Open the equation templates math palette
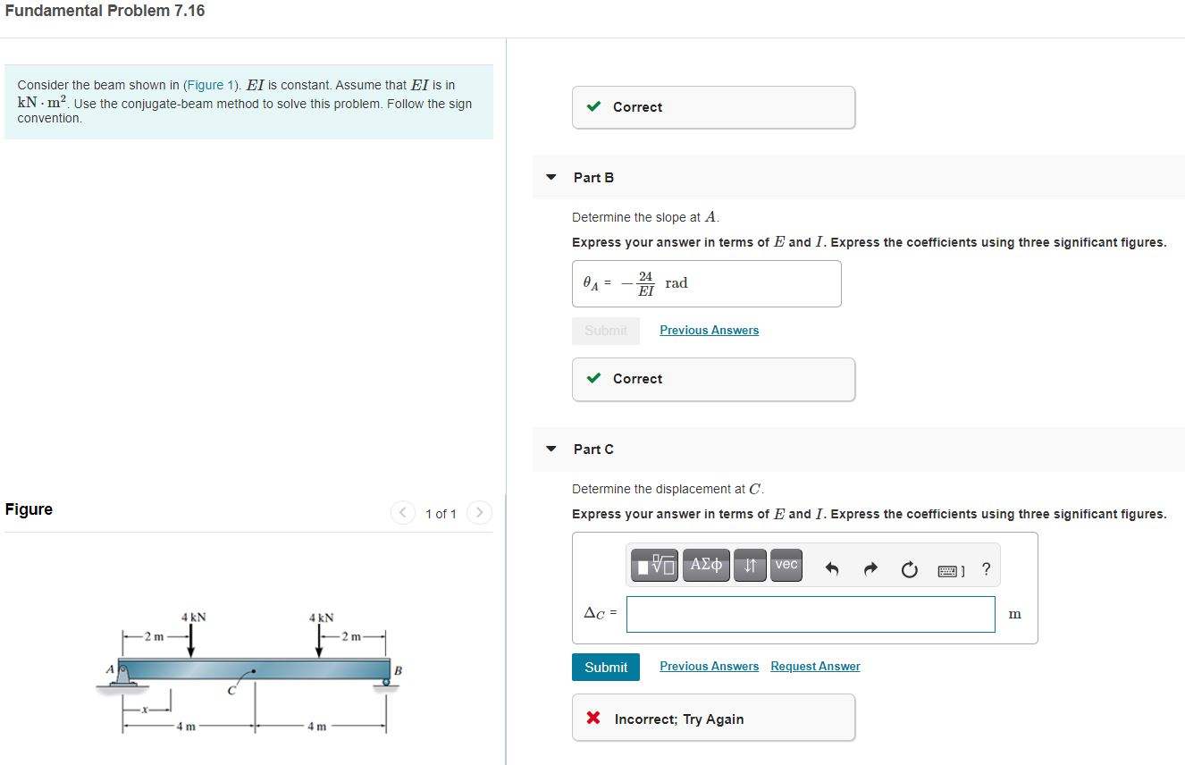Viewport: 1185px width, 765px height. pos(655,565)
